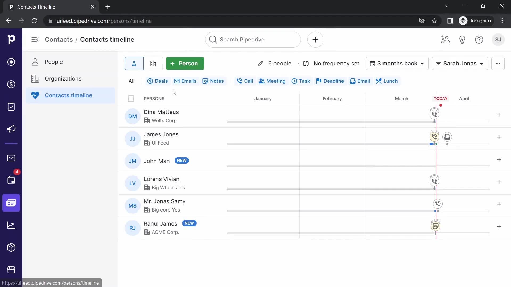Open Chrome three-dot menu
The width and height of the screenshot is (511, 287).
(x=502, y=21)
